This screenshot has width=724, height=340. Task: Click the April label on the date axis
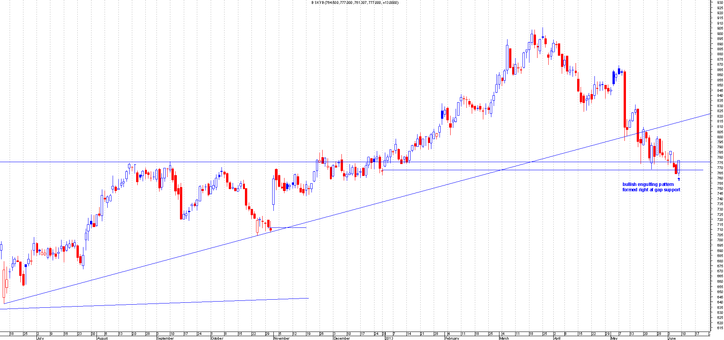coord(557,338)
